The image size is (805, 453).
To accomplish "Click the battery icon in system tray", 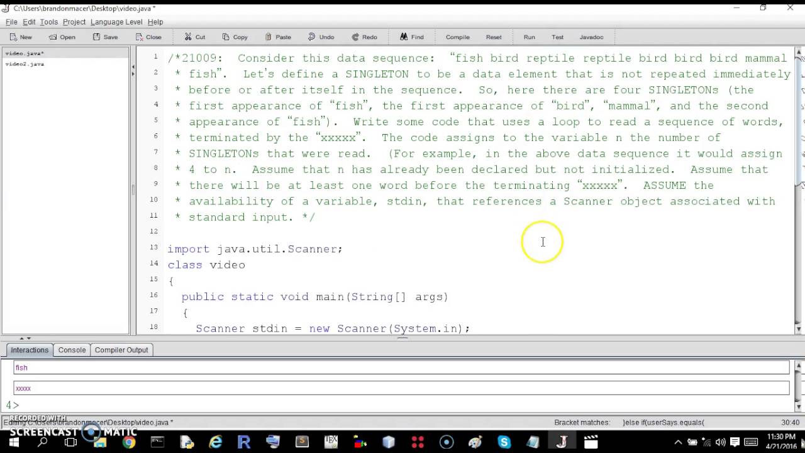I will point(692,442).
